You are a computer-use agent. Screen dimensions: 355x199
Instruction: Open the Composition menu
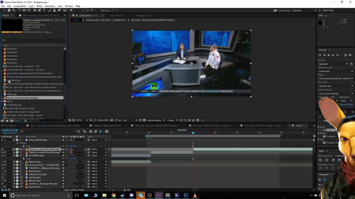(20, 6)
